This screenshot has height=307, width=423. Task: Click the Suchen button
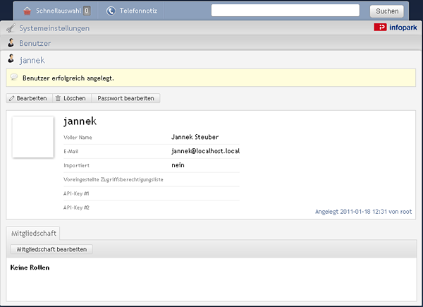[x=387, y=11]
